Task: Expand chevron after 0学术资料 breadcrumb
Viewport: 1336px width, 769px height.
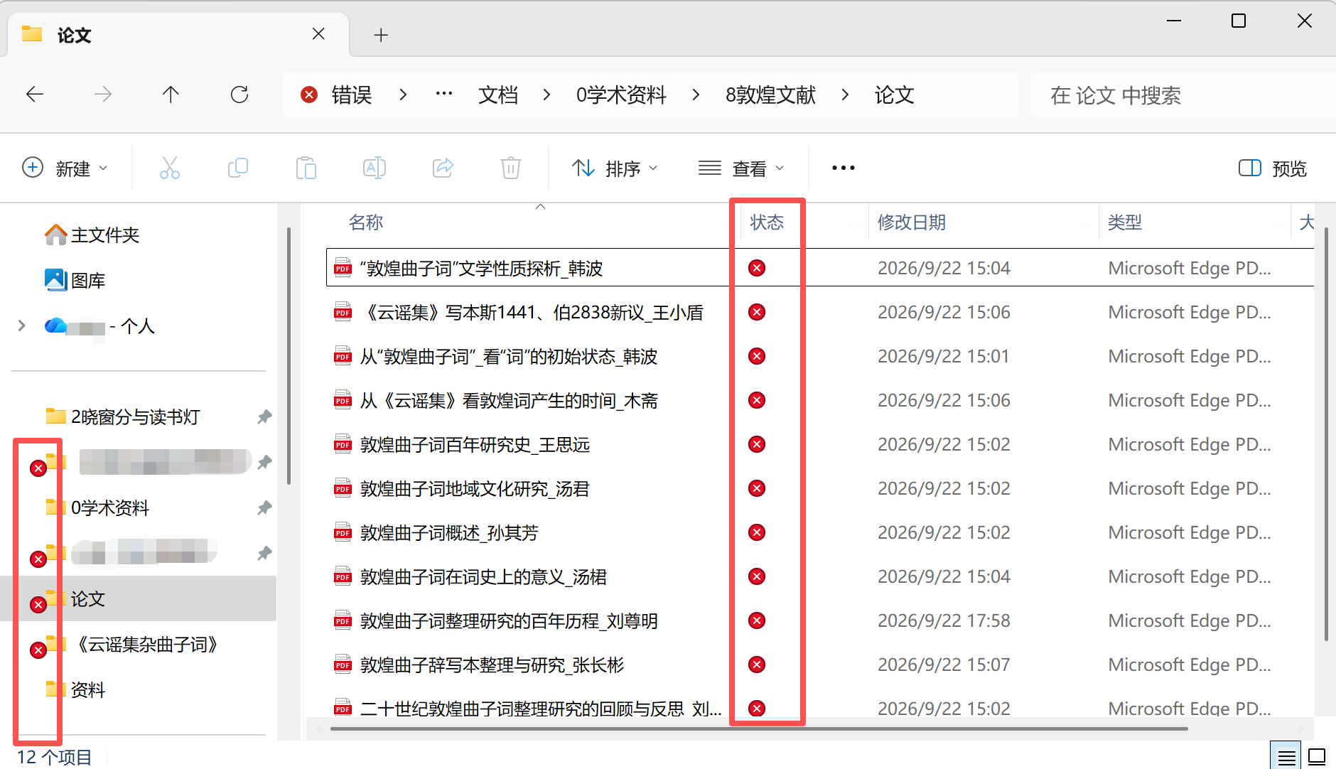Action: 696,95
